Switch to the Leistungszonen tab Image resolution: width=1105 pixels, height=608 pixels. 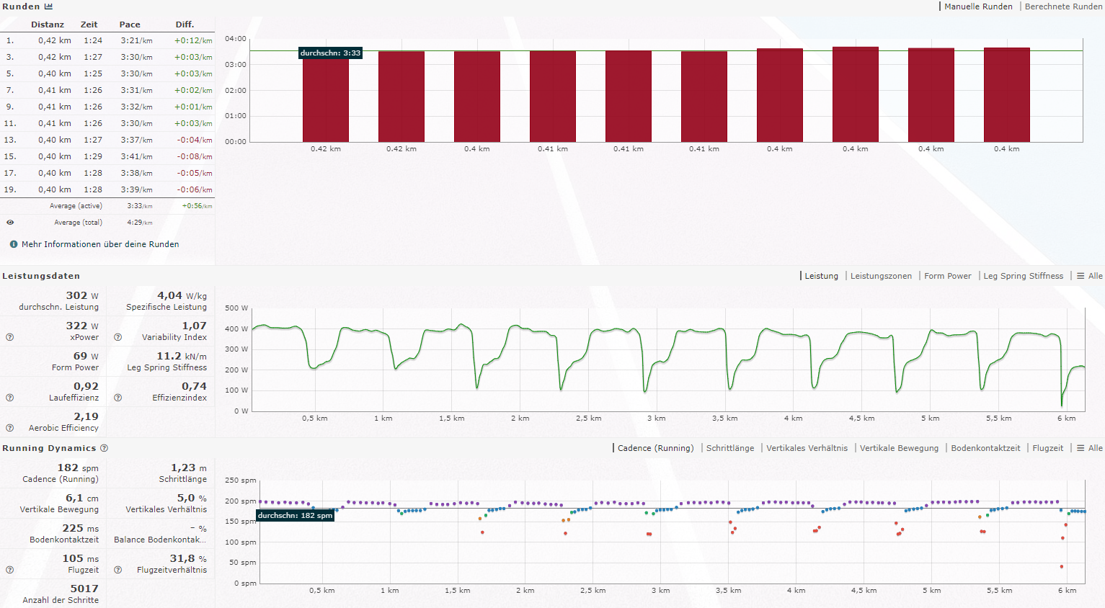[881, 276]
